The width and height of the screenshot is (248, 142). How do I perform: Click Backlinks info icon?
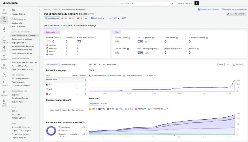[x=198, y=49]
